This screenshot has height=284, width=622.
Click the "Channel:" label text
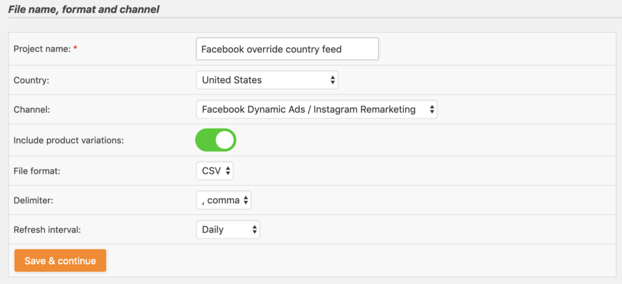(32, 110)
